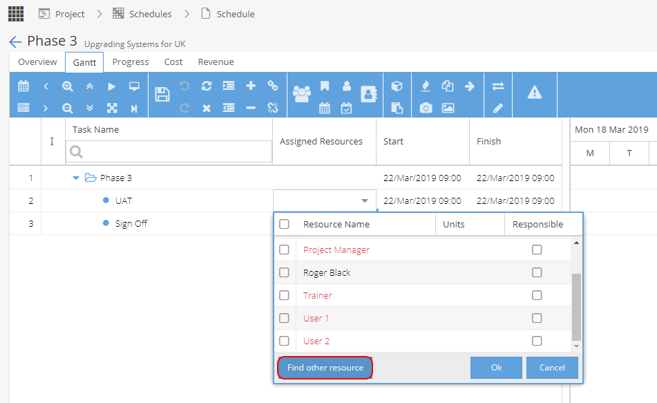Zoom in on the Gantt chart
This screenshot has height=403, width=657.
[68, 86]
